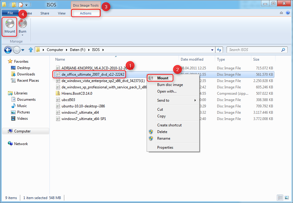Switch to large thumbnails view icon
Viewport: 293px width, 203px height.
[286, 198]
